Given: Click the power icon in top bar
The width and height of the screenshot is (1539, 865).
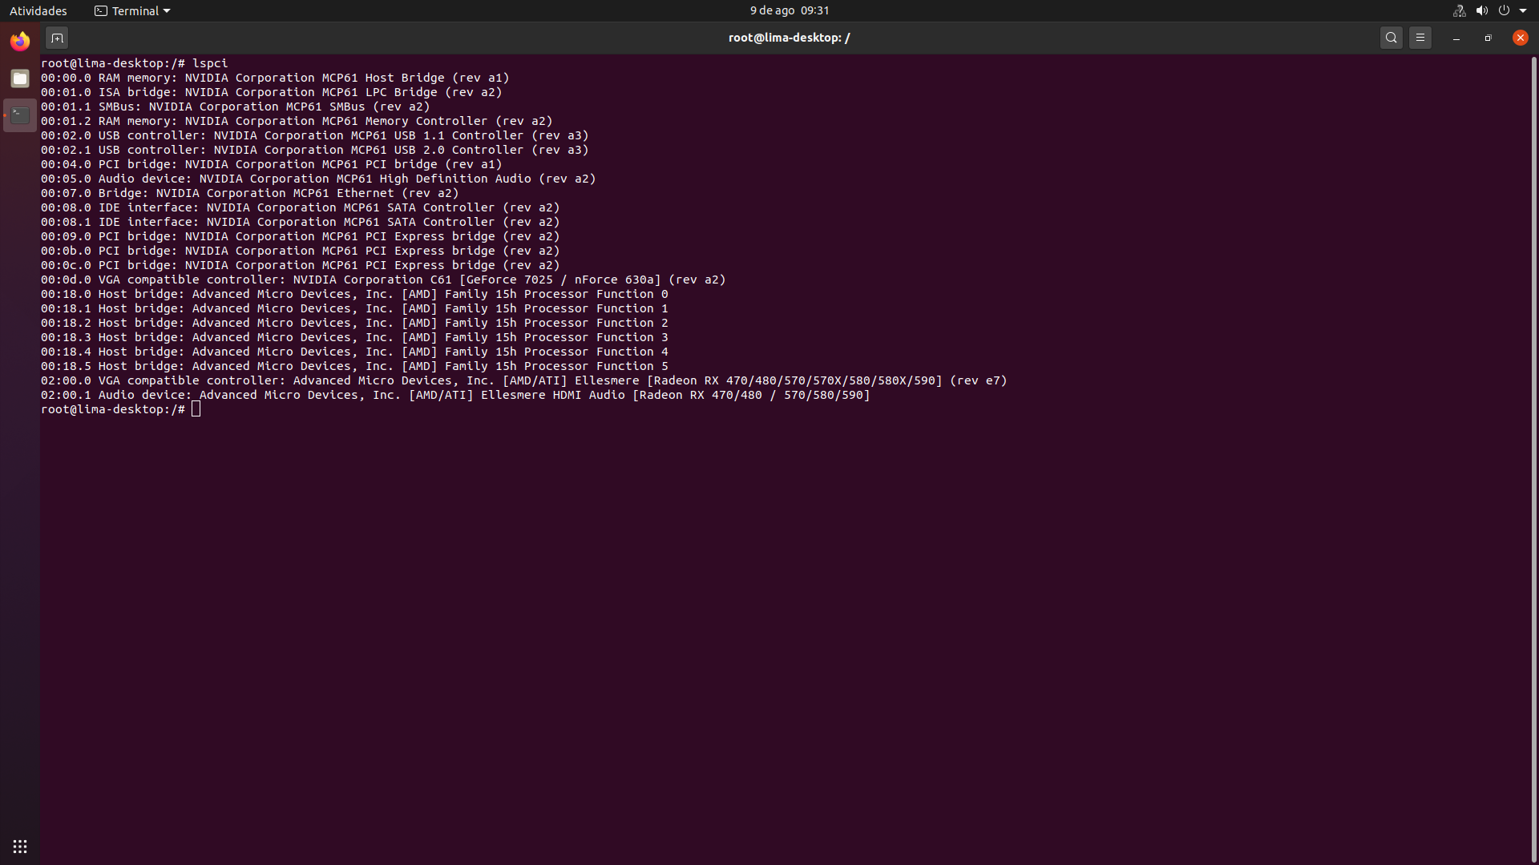Looking at the screenshot, I should point(1504,10).
